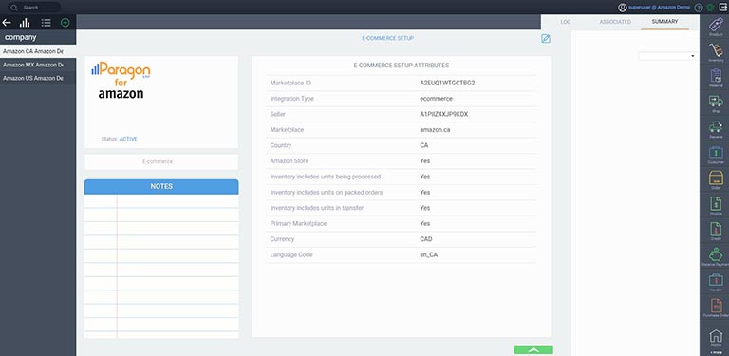
Task: Focus the Search input field
Action: (35, 8)
